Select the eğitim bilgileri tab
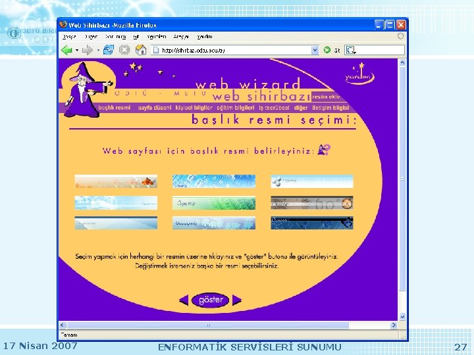This screenshot has width=474, height=355. click(x=236, y=108)
